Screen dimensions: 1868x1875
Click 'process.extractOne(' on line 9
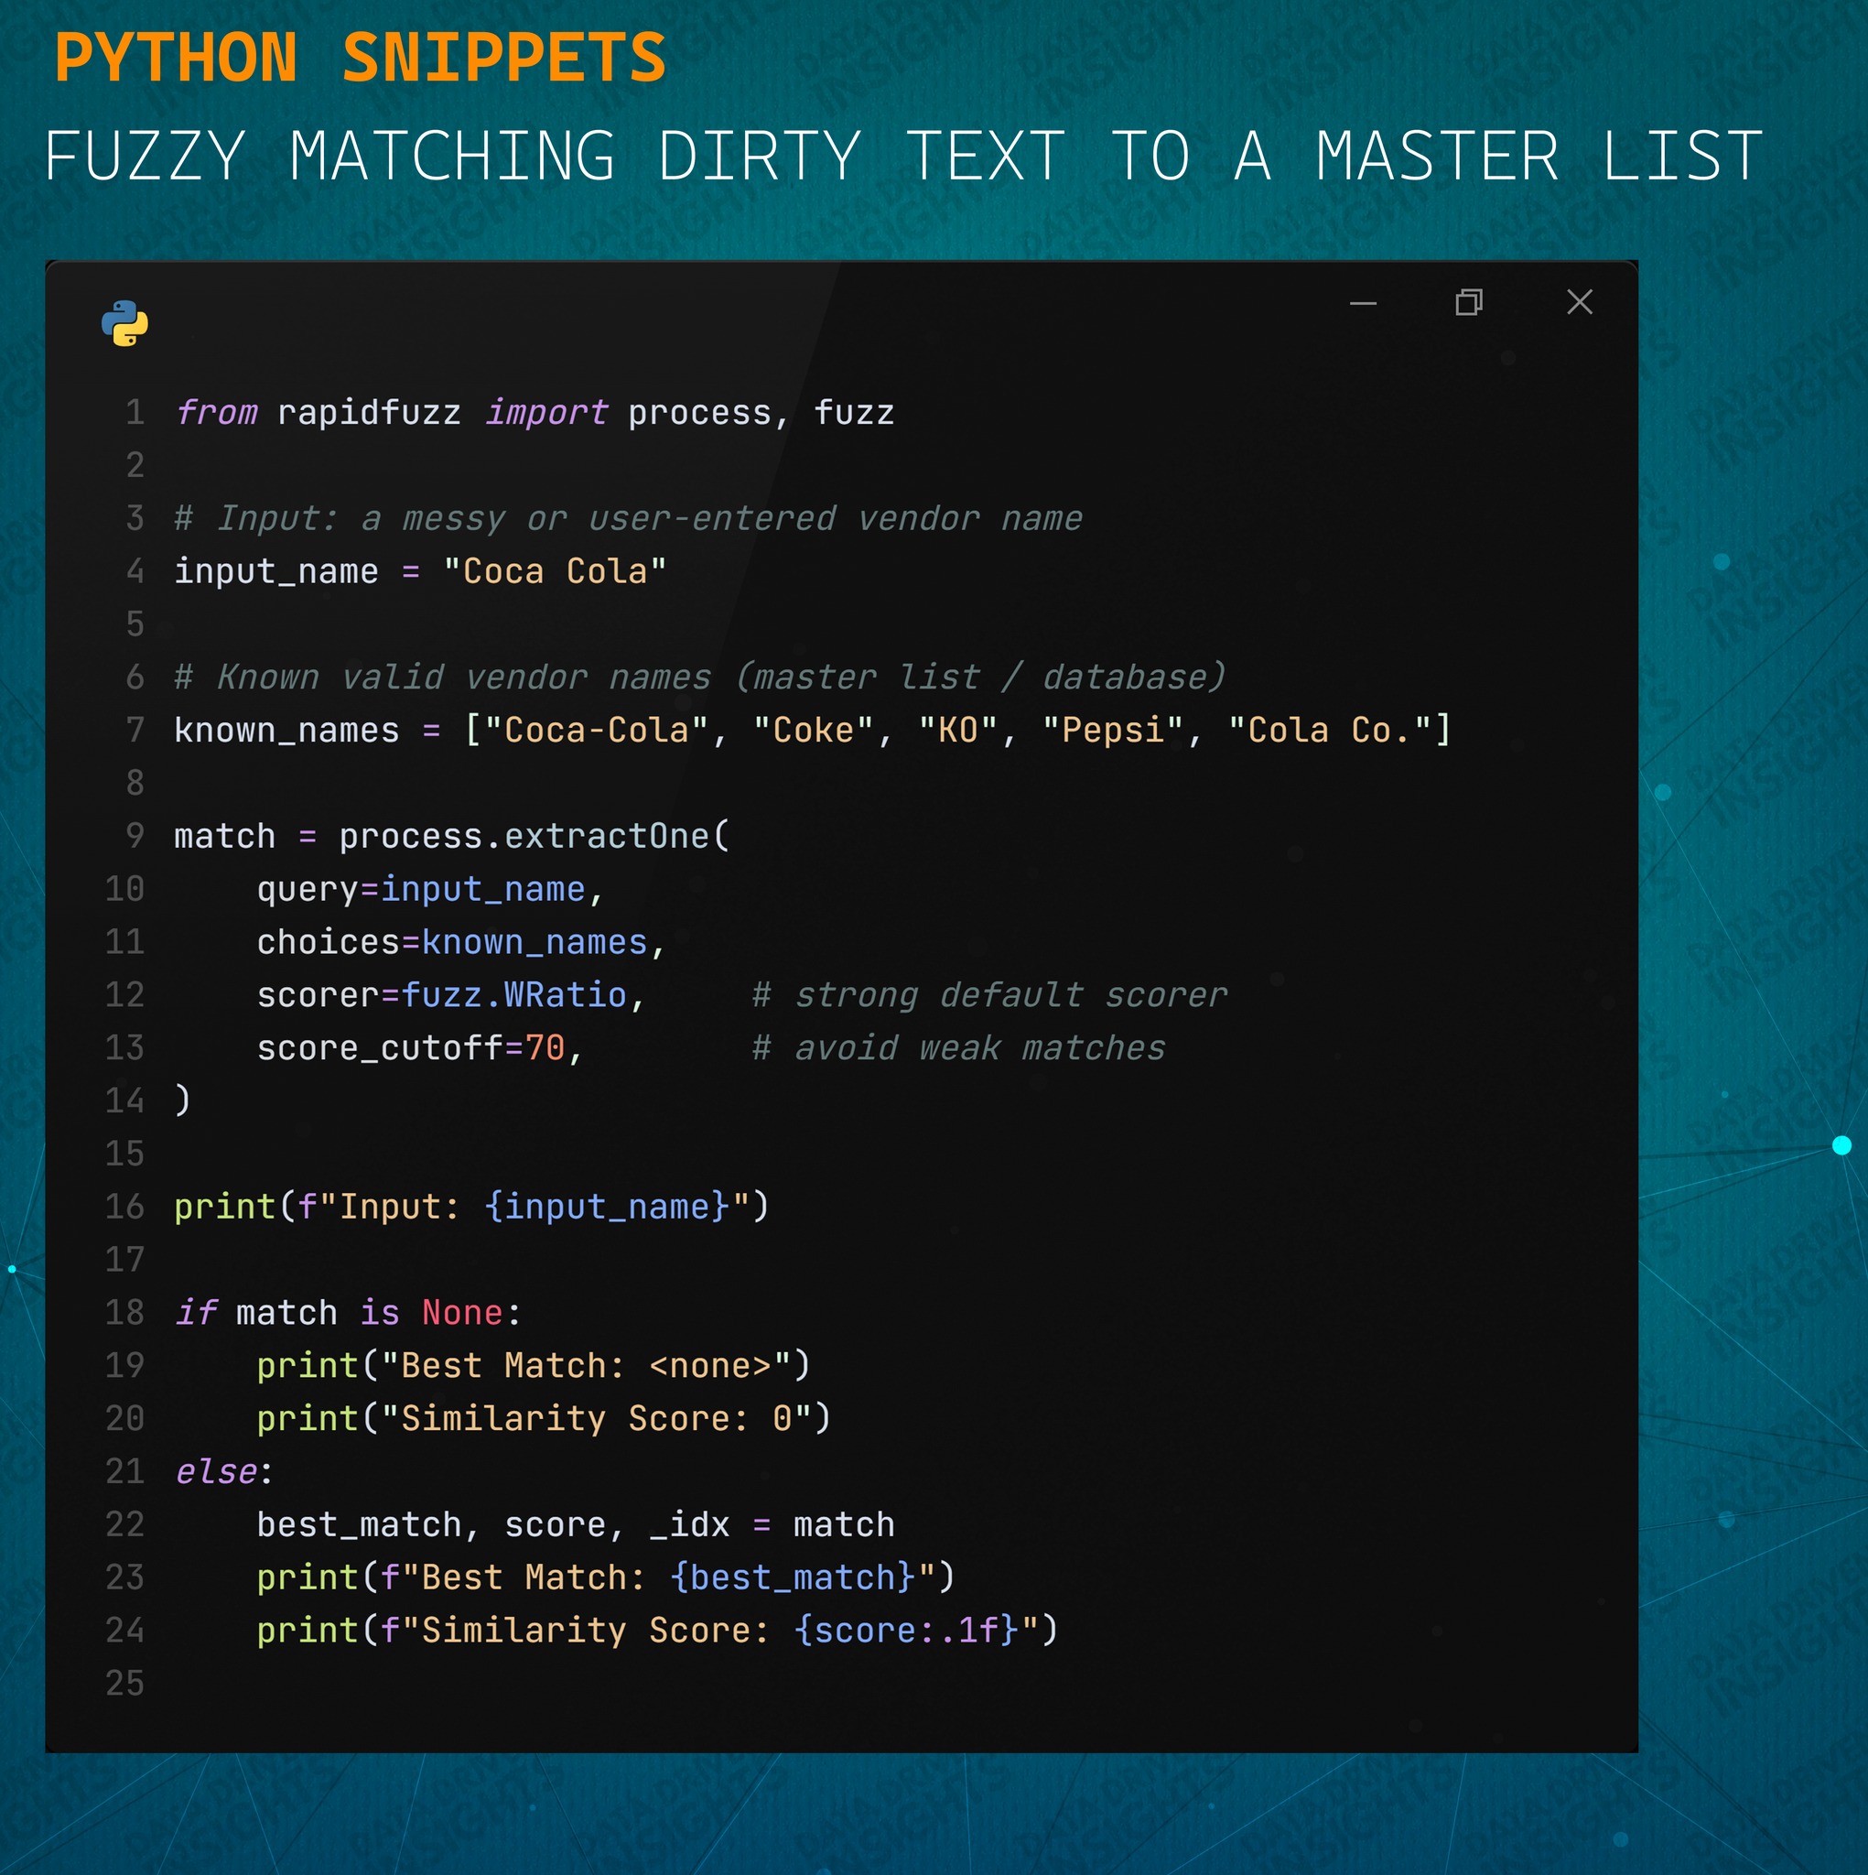pyautogui.click(x=534, y=837)
